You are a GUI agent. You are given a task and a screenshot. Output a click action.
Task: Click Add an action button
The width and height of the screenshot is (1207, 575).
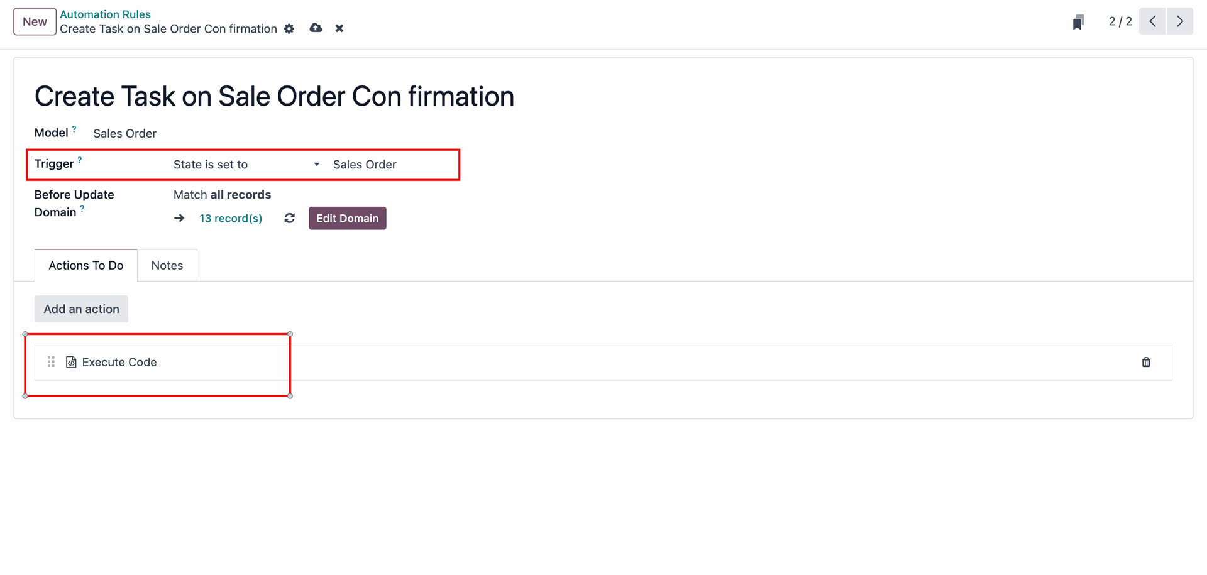click(81, 309)
